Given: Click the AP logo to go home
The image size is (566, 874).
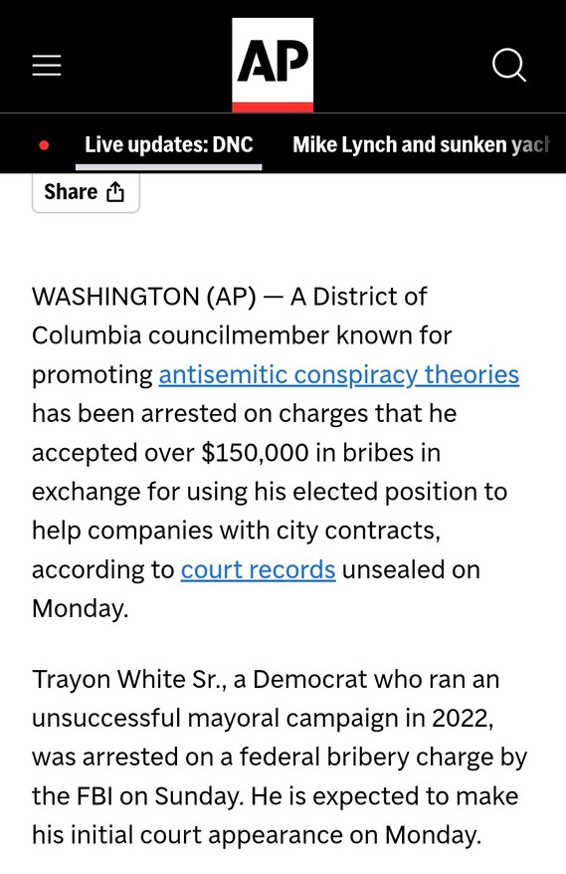Looking at the screenshot, I should [273, 65].
